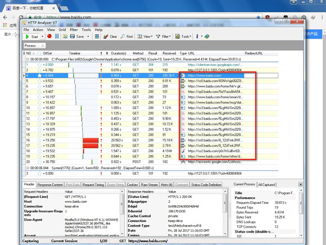Click the request headers scrollbar

point(123,212)
